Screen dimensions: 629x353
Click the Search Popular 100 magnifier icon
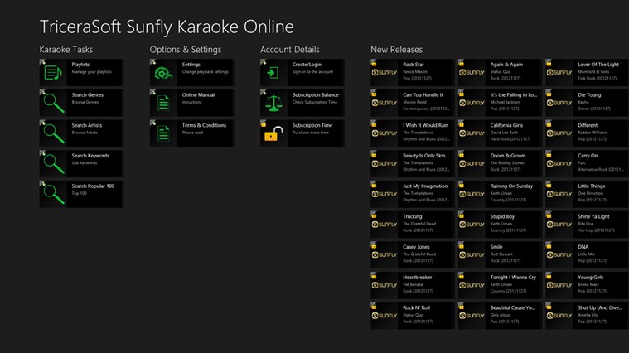pos(54,195)
